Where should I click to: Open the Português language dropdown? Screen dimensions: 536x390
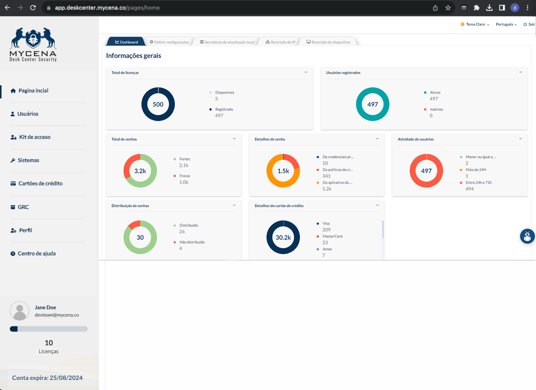(506, 24)
